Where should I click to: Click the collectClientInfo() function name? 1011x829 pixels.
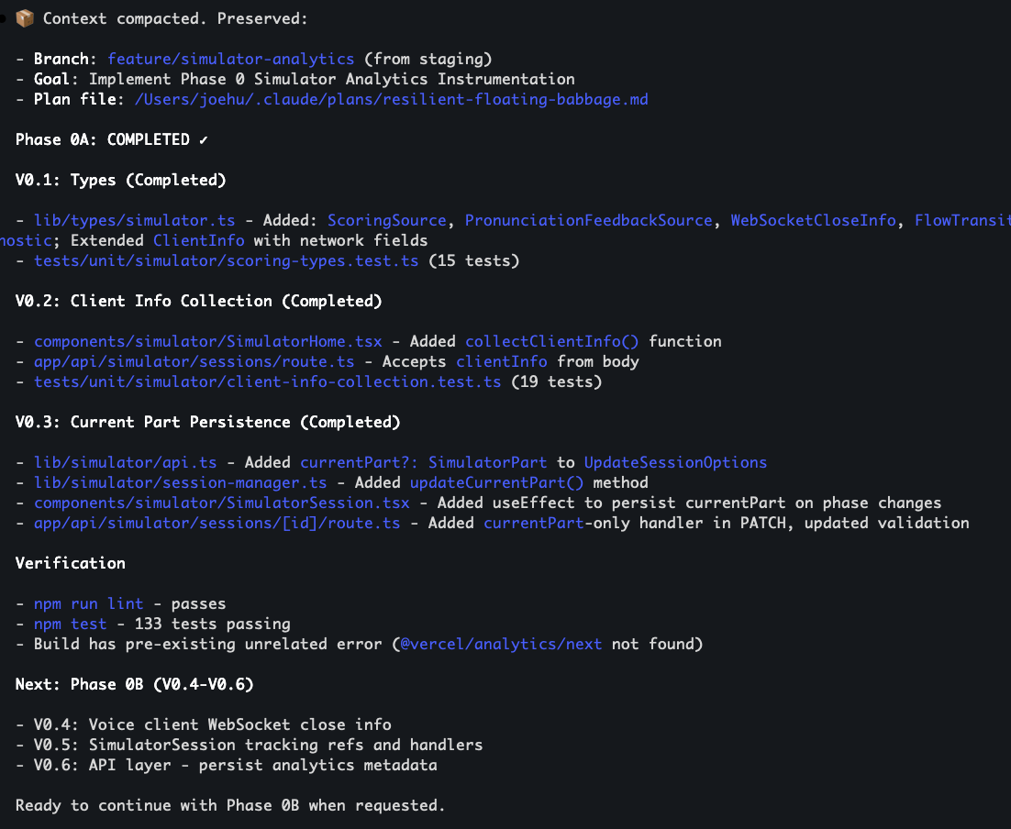(x=551, y=341)
